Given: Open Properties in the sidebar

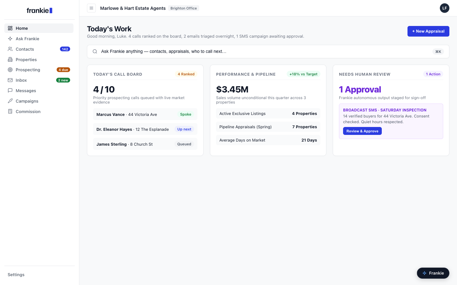Looking at the screenshot, I should (x=39, y=60).
